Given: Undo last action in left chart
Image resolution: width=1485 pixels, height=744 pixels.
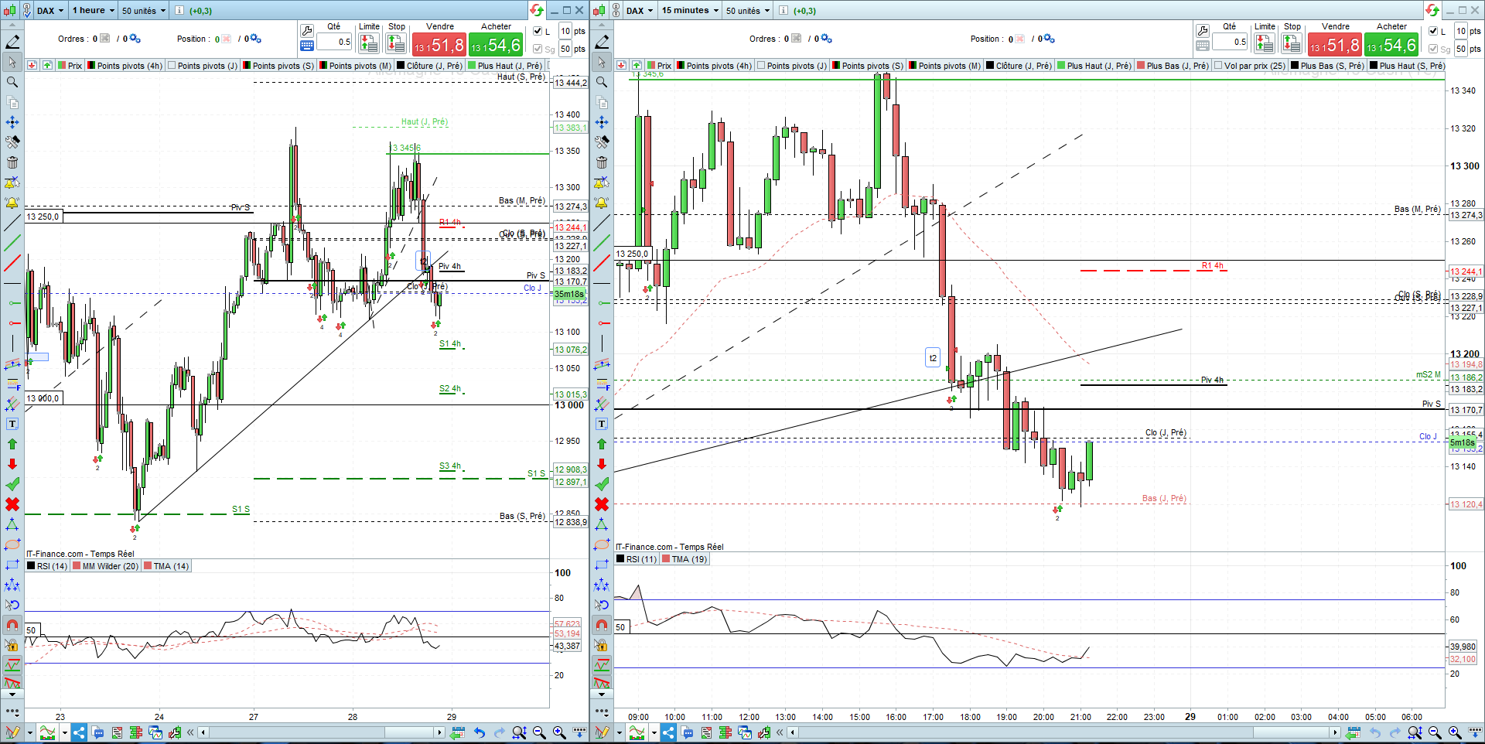Looking at the screenshot, I should click(x=479, y=732).
